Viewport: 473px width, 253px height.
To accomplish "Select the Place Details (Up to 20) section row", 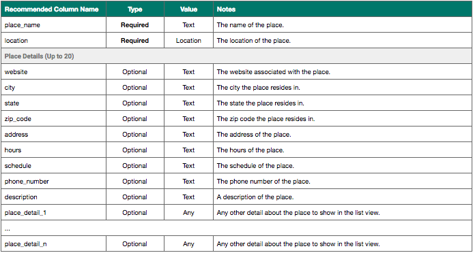I will [236, 56].
